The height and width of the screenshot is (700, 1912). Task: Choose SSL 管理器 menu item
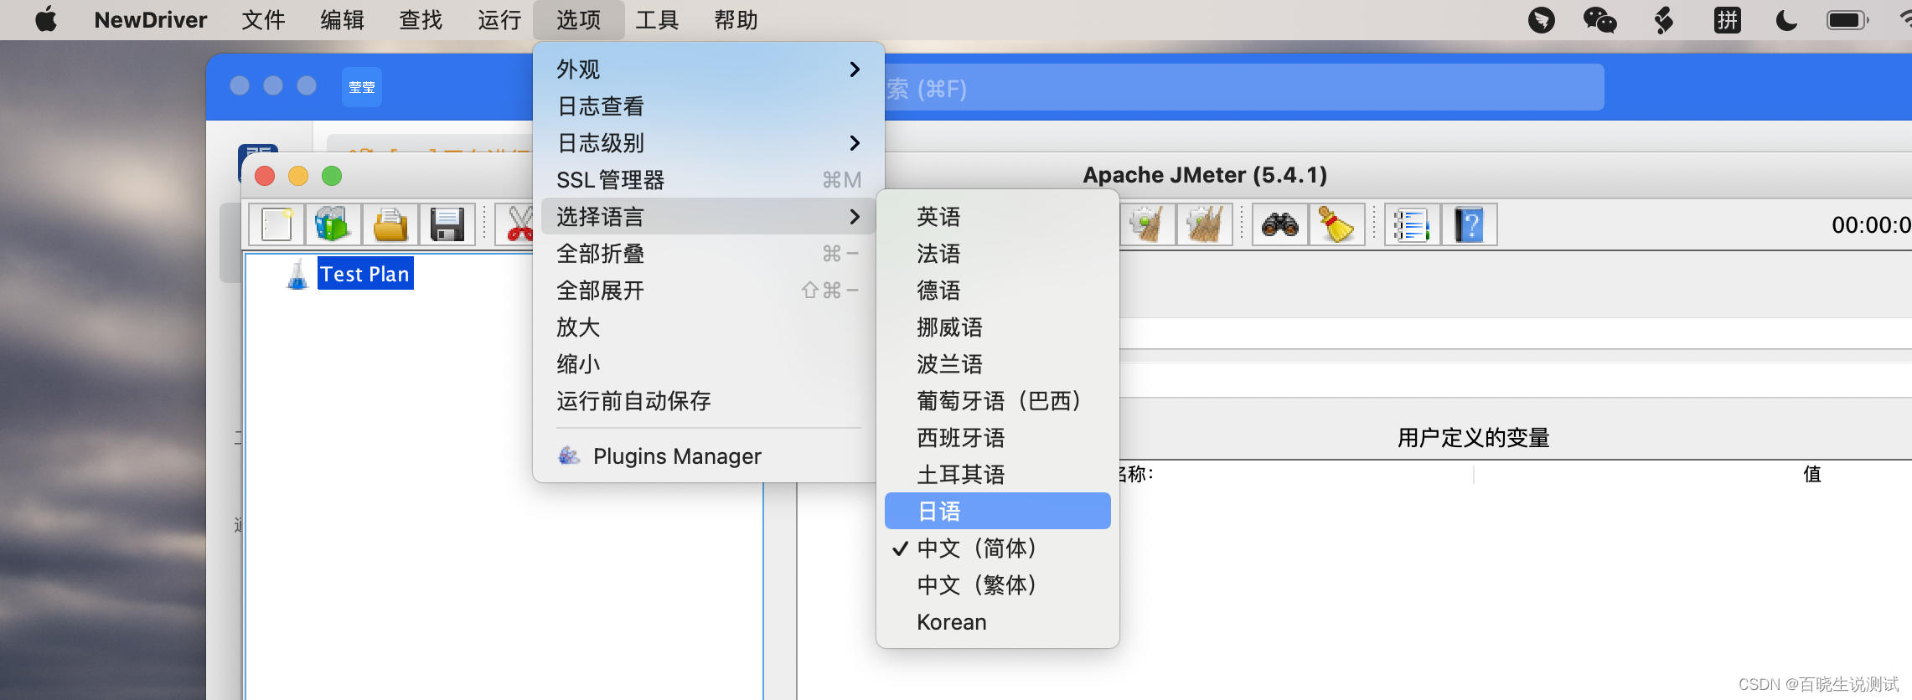(x=708, y=179)
